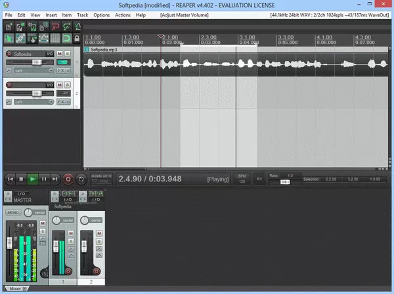Open input dropdown 'Left' on Softpedia track
Screen dimensions: 394x294
[33, 71]
